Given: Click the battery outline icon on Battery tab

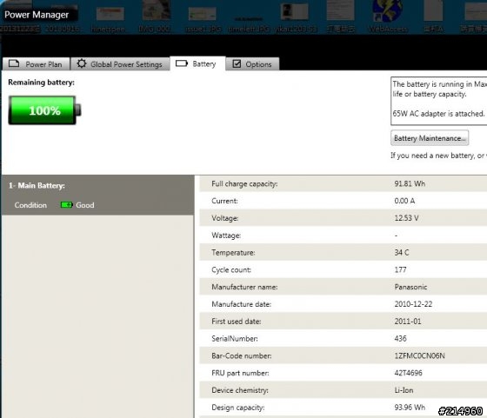Looking at the screenshot, I should pos(182,63).
